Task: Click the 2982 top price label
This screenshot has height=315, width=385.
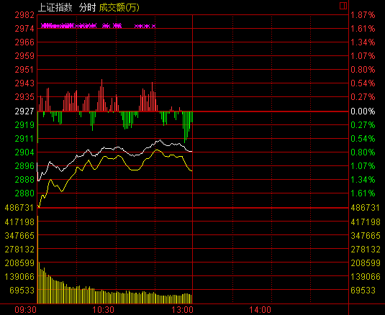Action: [24, 15]
